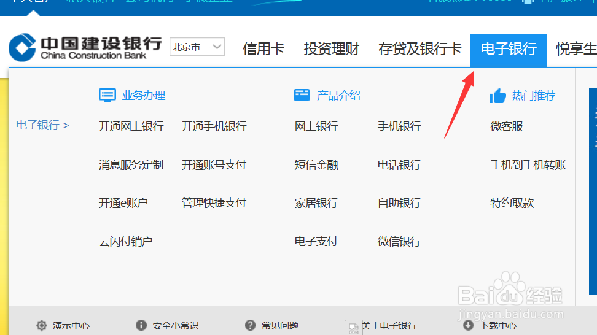Click 特约取款 recommendation
This screenshot has height=335, width=597.
pyautogui.click(x=512, y=202)
